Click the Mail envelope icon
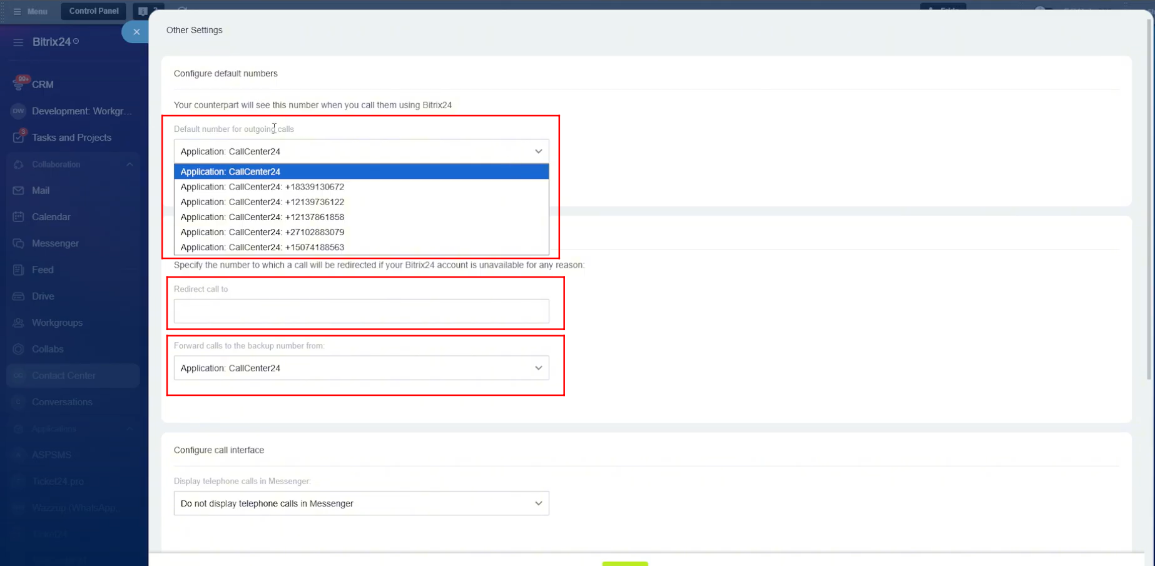The width and height of the screenshot is (1155, 566). pyautogui.click(x=19, y=191)
